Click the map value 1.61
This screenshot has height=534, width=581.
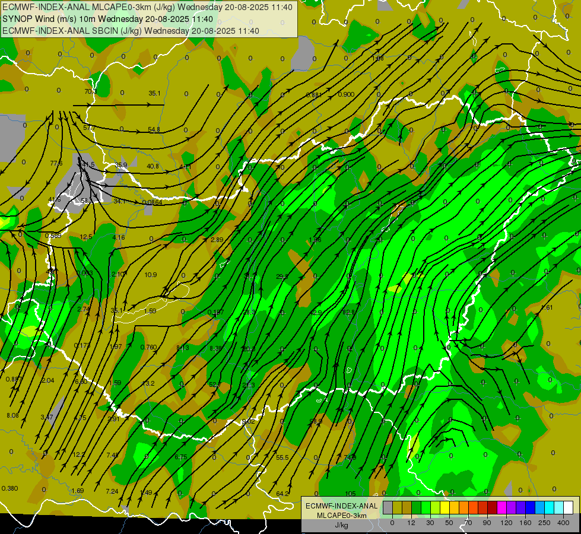click(547, 307)
